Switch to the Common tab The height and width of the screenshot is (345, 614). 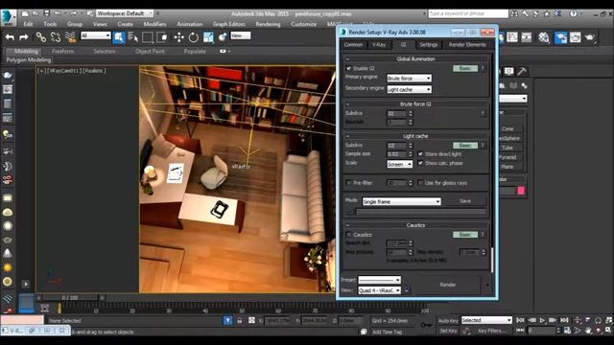click(x=353, y=45)
